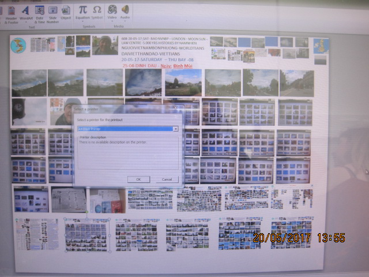Expand the Equation dropdown arrow
This screenshot has height=277, width=369.
pyautogui.click(x=82, y=21)
